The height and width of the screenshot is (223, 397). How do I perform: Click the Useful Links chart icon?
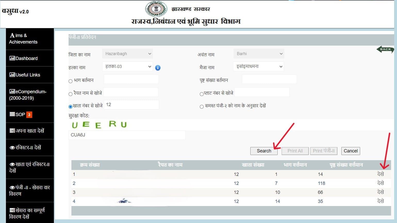(x=12, y=75)
